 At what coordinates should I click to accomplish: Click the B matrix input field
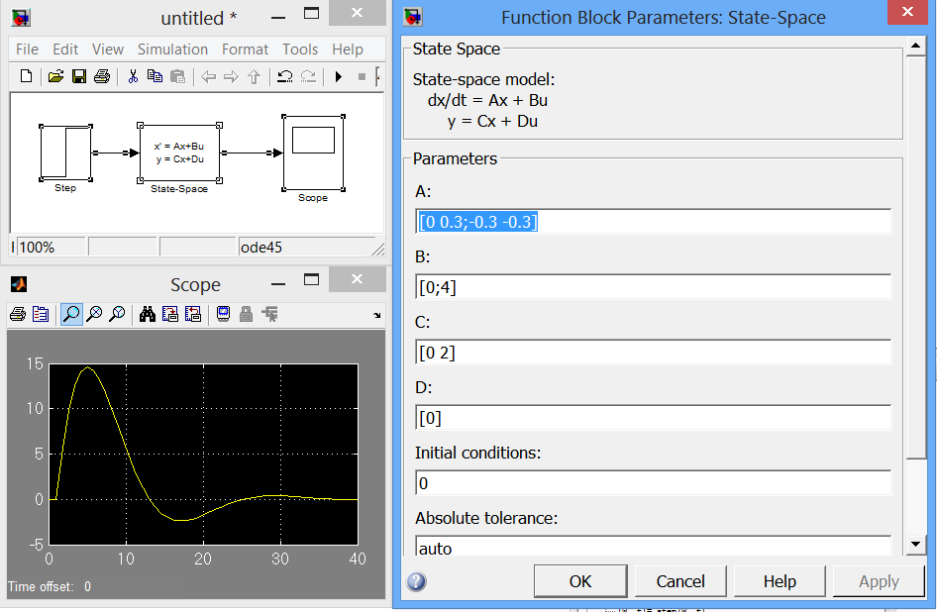[x=653, y=287]
